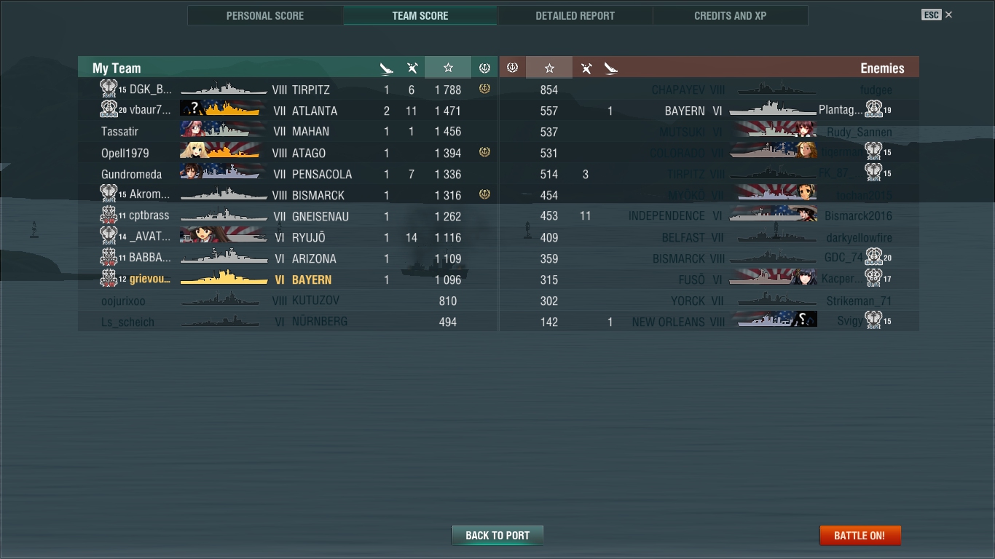The width and height of the screenshot is (995, 559).
Task: Open the Personal Score tab
Action: point(265,15)
